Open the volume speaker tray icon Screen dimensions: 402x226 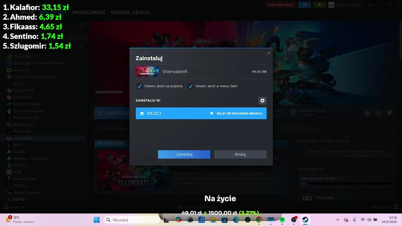369,220
